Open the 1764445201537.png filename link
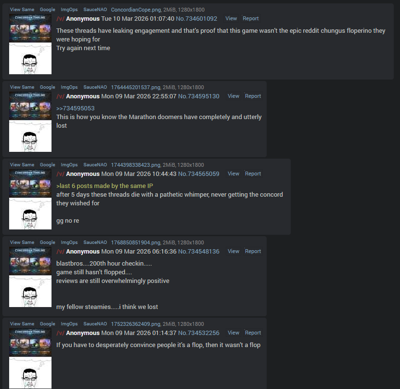Viewport: 400px width, 389px height. [136, 87]
